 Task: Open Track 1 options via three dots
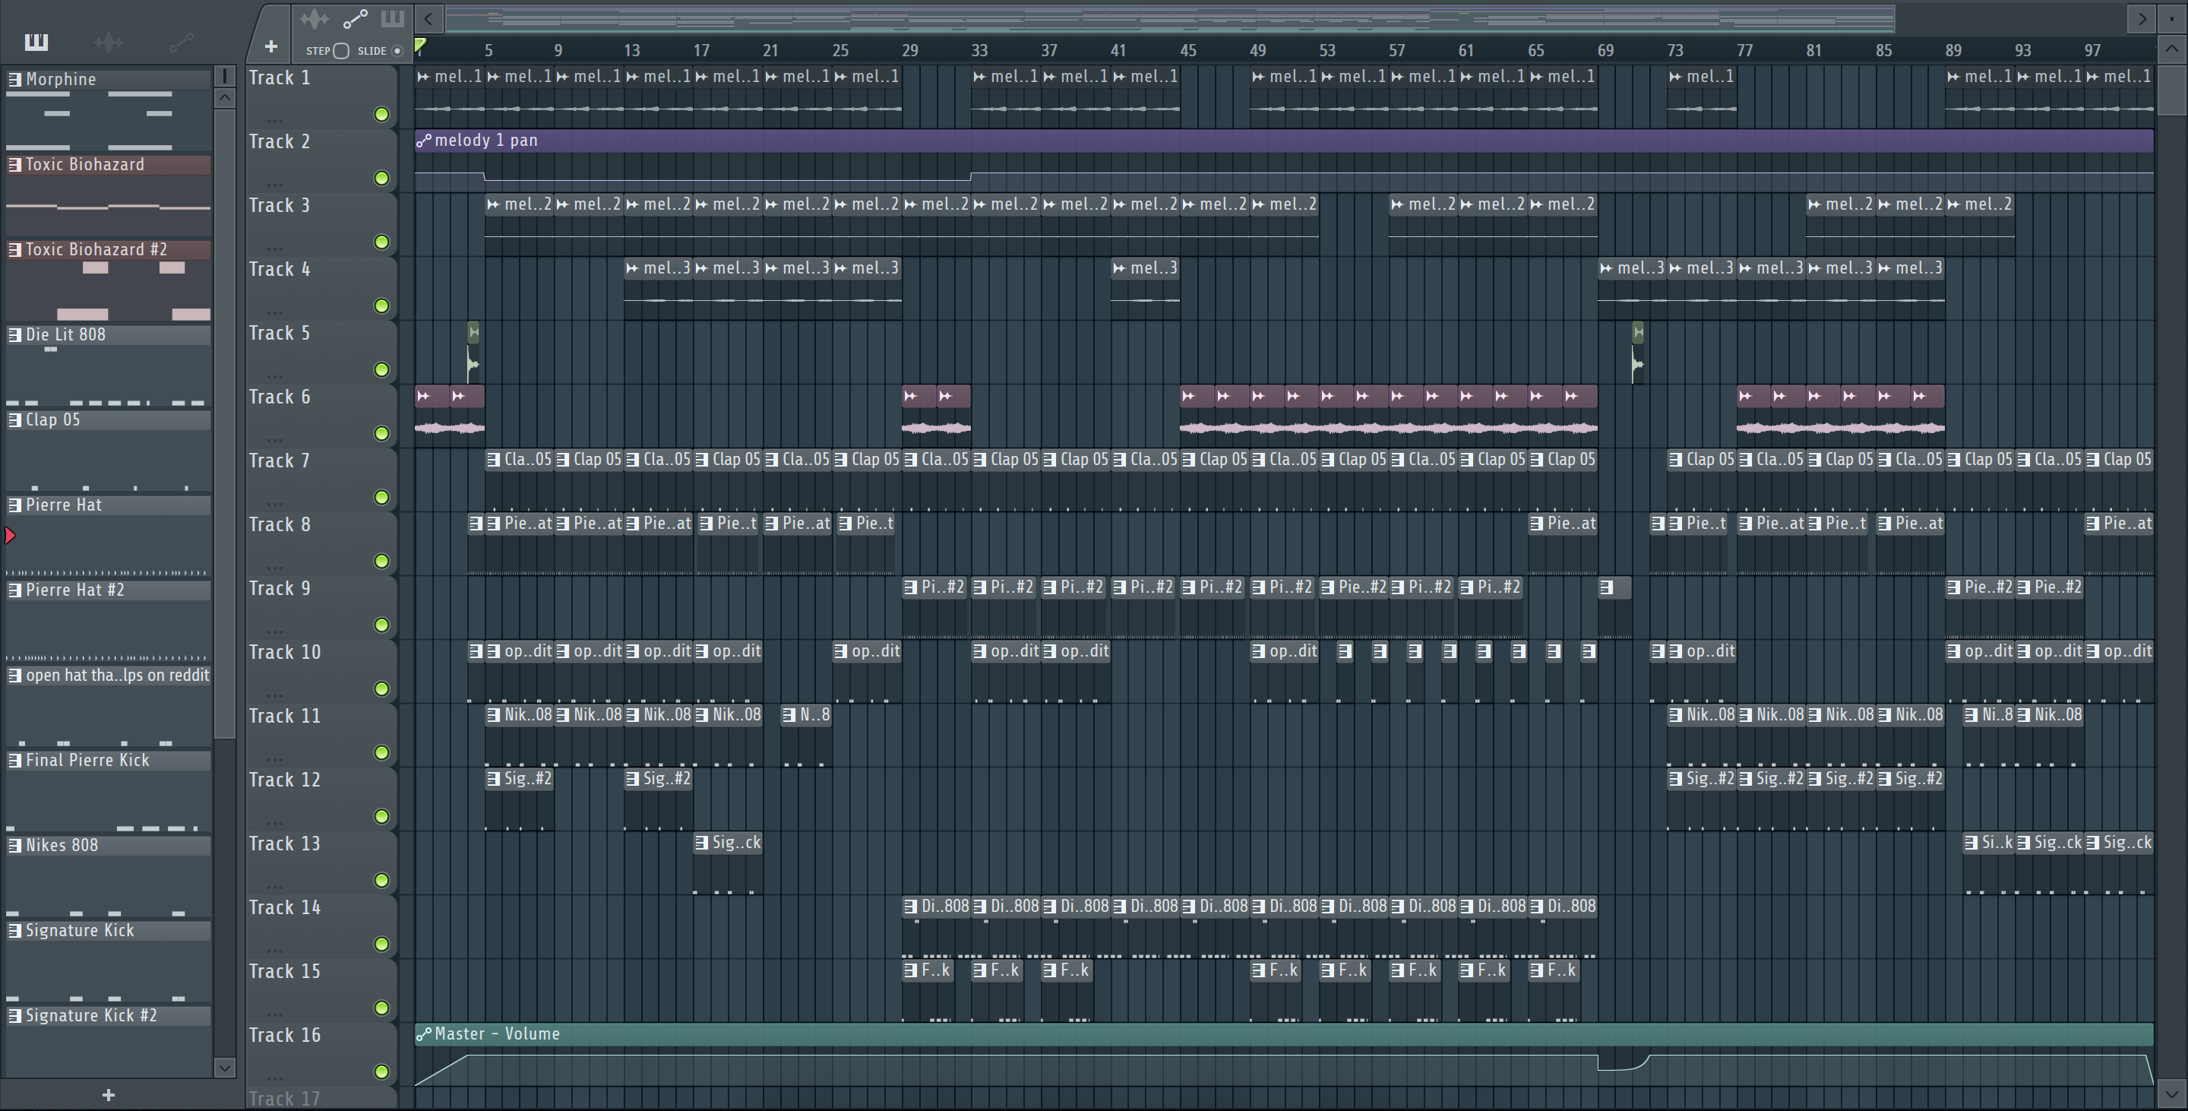tap(273, 120)
